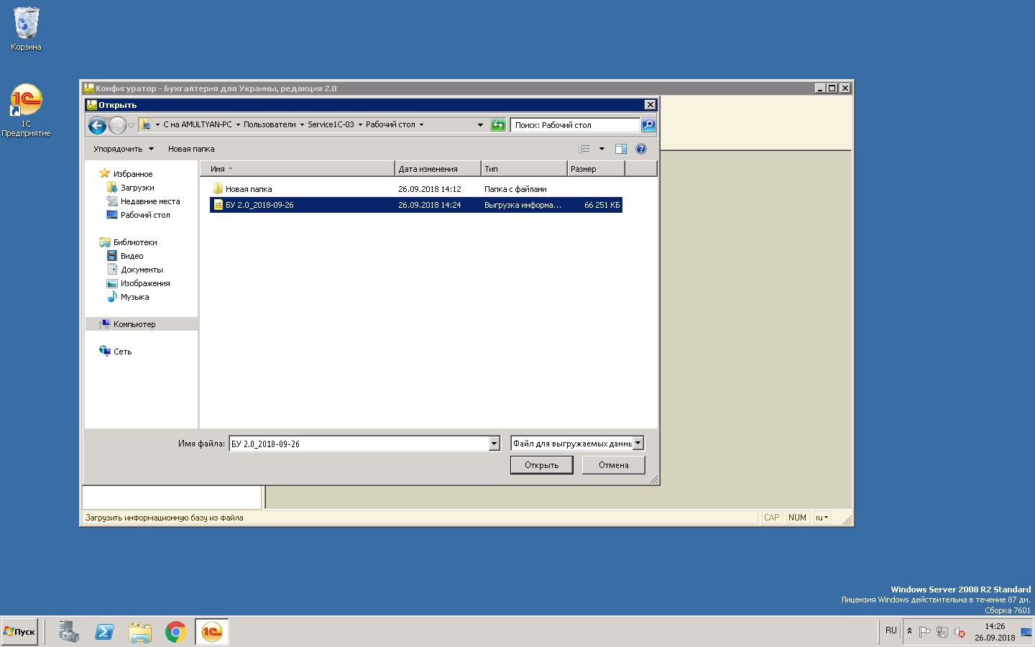Change view with the view mode icon
The height and width of the screenshot is (647, 1035).
tap(584, 149)
